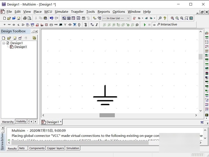Close the Design Toolbox panel
209x157 pixels.
coord(37,32)
